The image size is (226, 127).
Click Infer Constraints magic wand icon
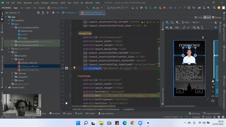188,28
